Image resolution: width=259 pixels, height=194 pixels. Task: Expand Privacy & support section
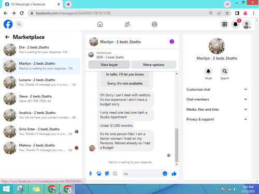point(217,120)
